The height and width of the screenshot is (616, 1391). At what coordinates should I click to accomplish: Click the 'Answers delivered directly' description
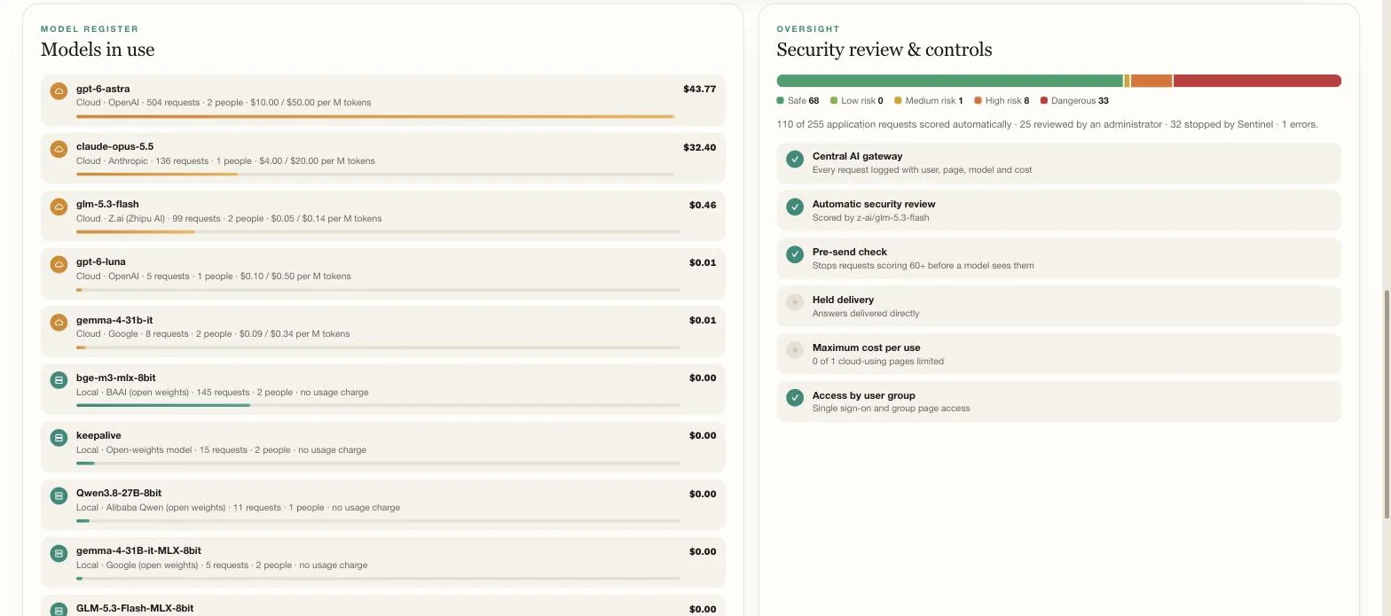[x=866, y=313]
